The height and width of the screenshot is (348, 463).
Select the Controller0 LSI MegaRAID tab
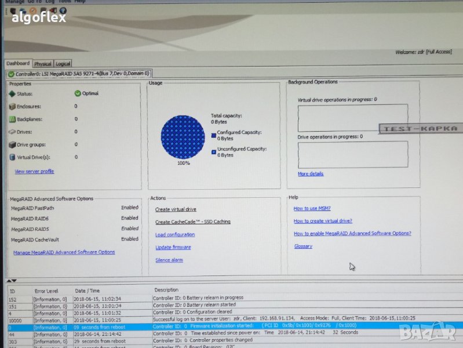point(79,74)
